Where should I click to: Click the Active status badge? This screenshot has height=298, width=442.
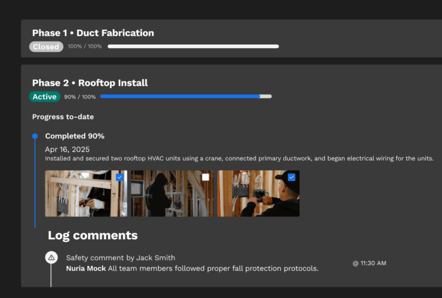[x=44, y=97]
